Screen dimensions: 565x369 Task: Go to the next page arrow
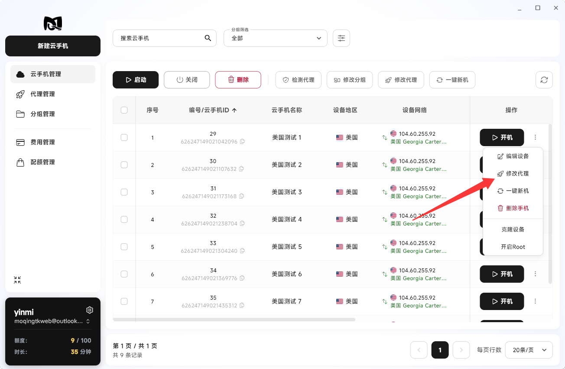coord(461,350)
